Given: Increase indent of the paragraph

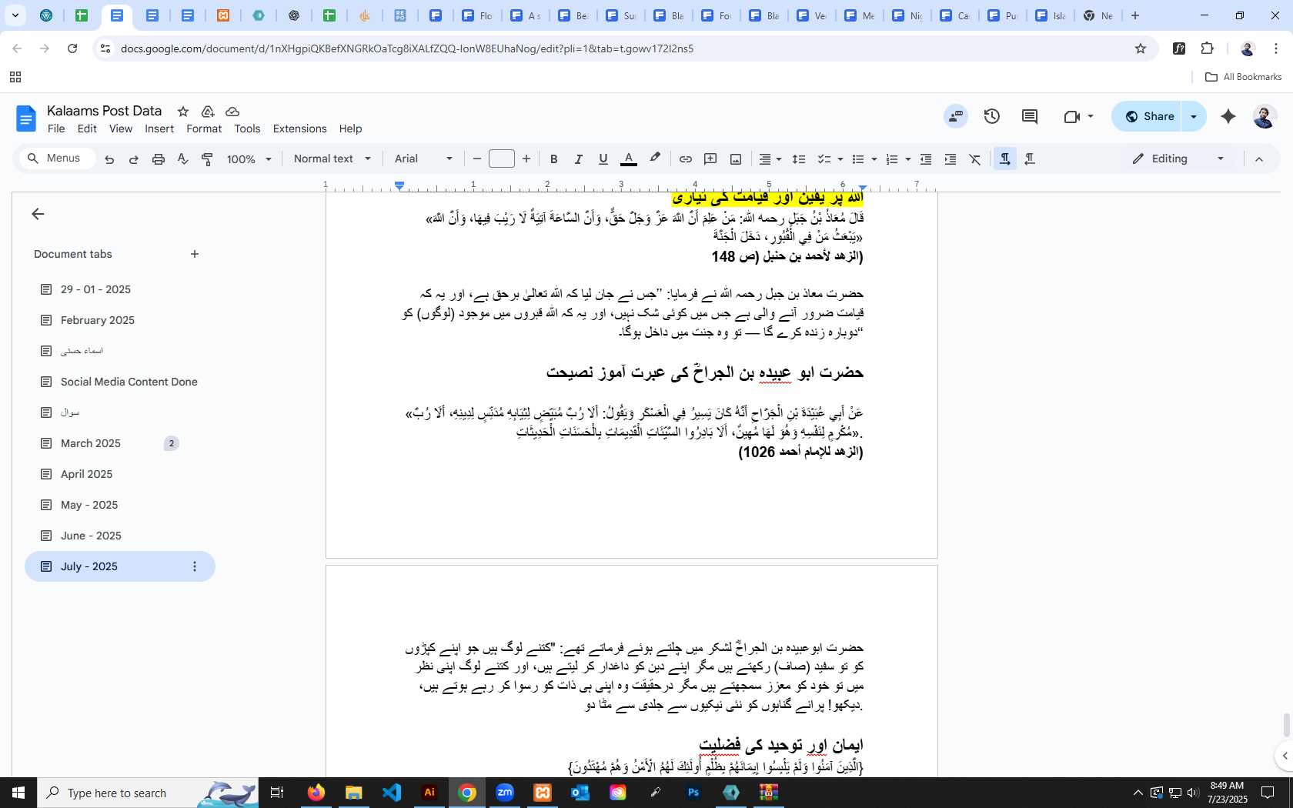Looking at the screenshot, I should [x=951, y=159].
